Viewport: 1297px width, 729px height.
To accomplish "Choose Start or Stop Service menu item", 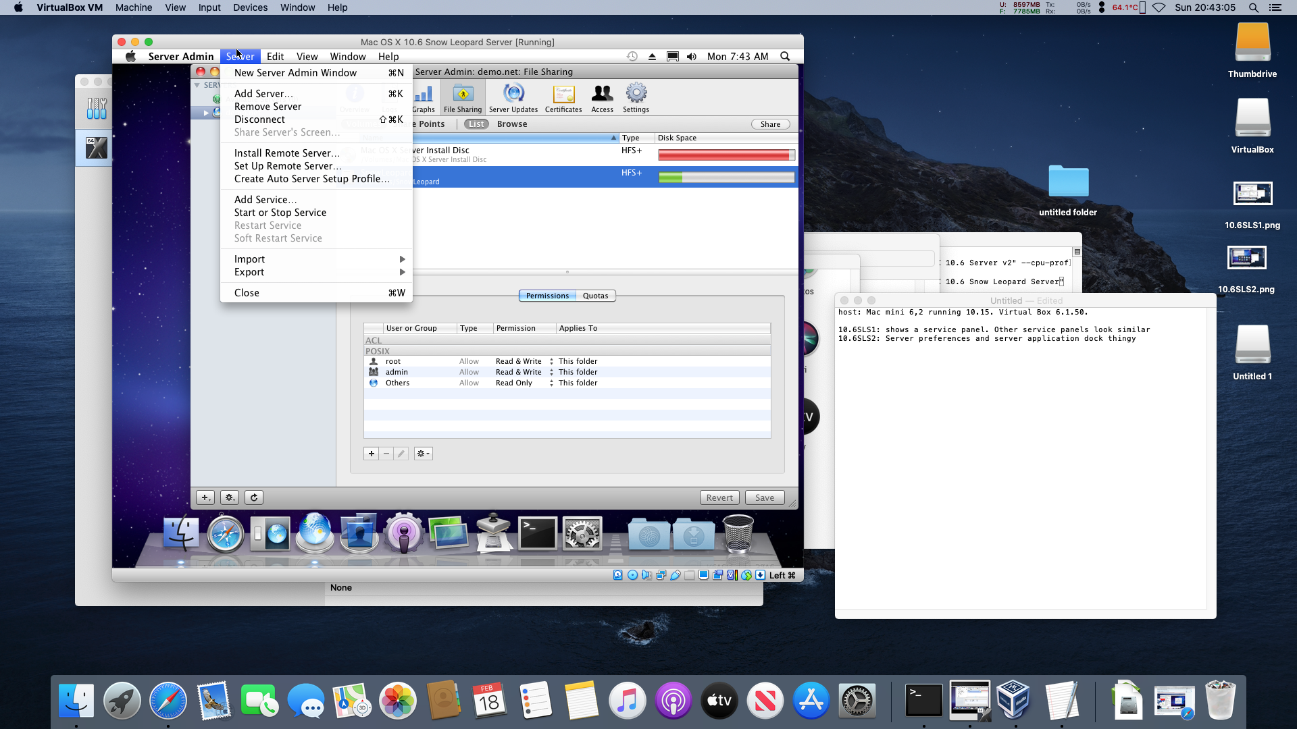I will [316, 213].
